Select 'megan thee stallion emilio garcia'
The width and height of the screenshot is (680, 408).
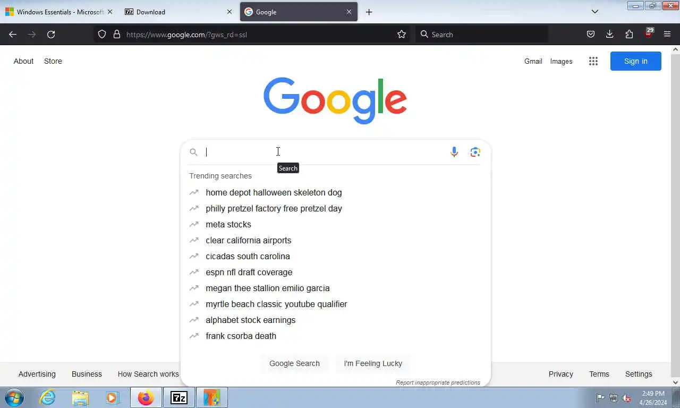(x=335, y=288)
